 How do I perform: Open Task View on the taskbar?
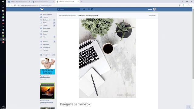click(x=3, y=8)
